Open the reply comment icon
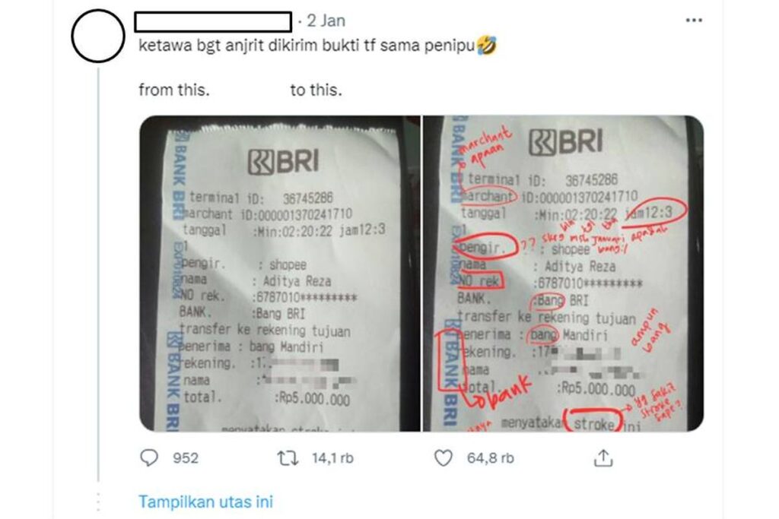779x519 pixels. click(x=149, y=458)
